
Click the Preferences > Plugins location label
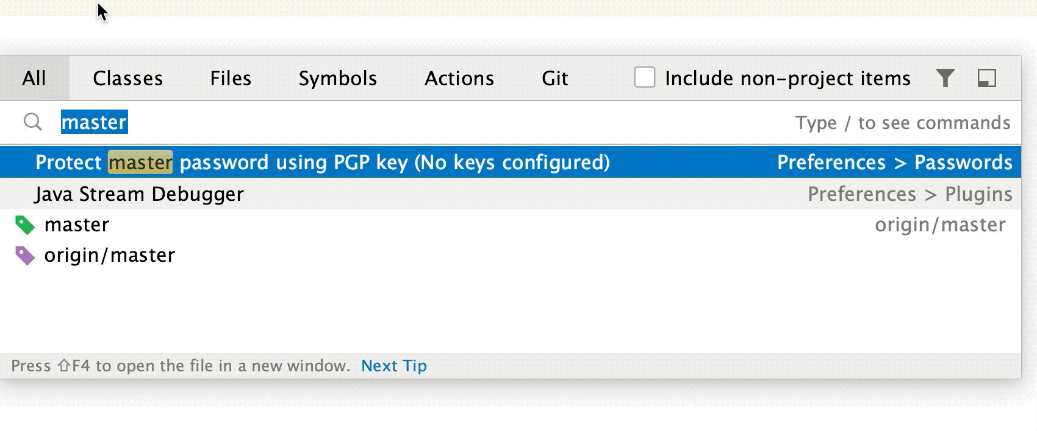(910, 194)
